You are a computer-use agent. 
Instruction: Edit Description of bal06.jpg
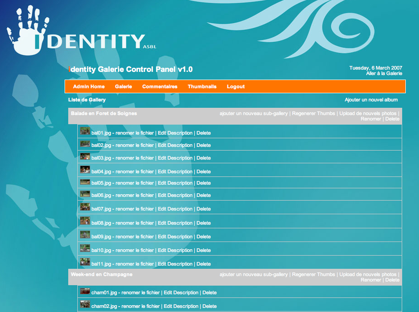[x=175, y=195]
